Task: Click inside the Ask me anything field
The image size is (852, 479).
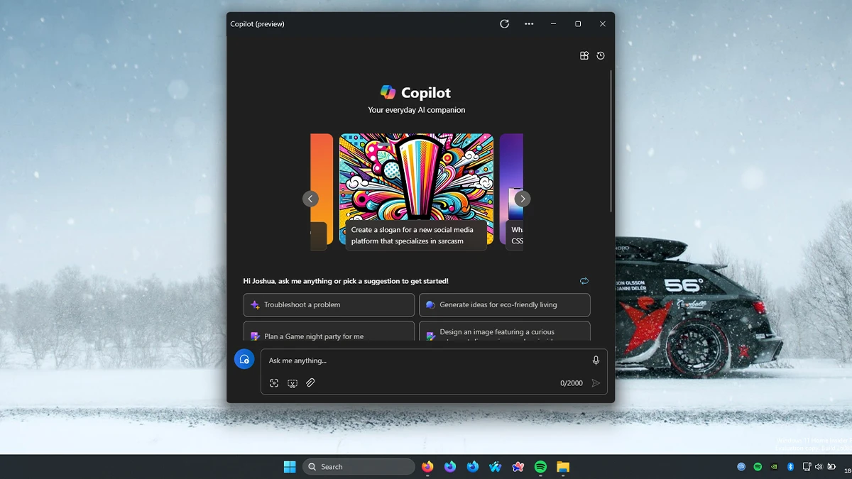Action: (390, 360)
